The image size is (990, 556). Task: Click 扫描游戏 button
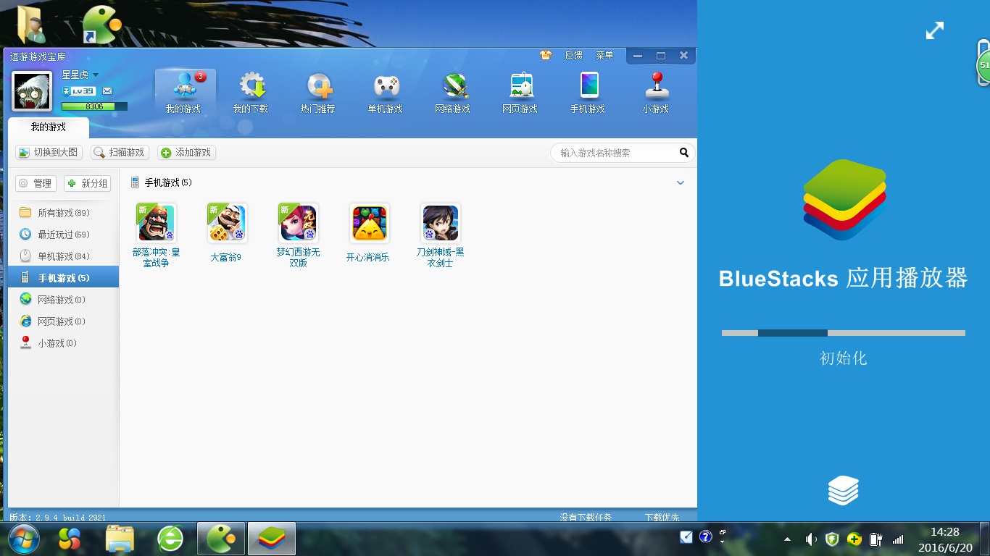120,153
